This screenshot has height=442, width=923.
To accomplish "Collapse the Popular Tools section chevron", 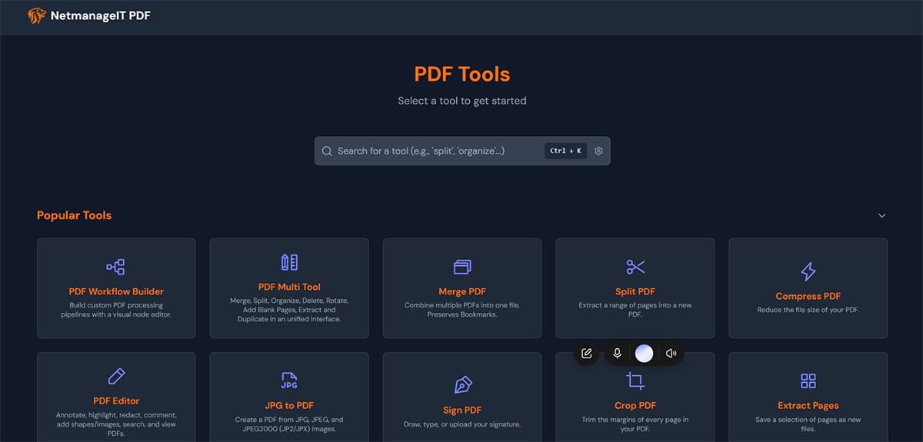I will [x=881, y=215].
